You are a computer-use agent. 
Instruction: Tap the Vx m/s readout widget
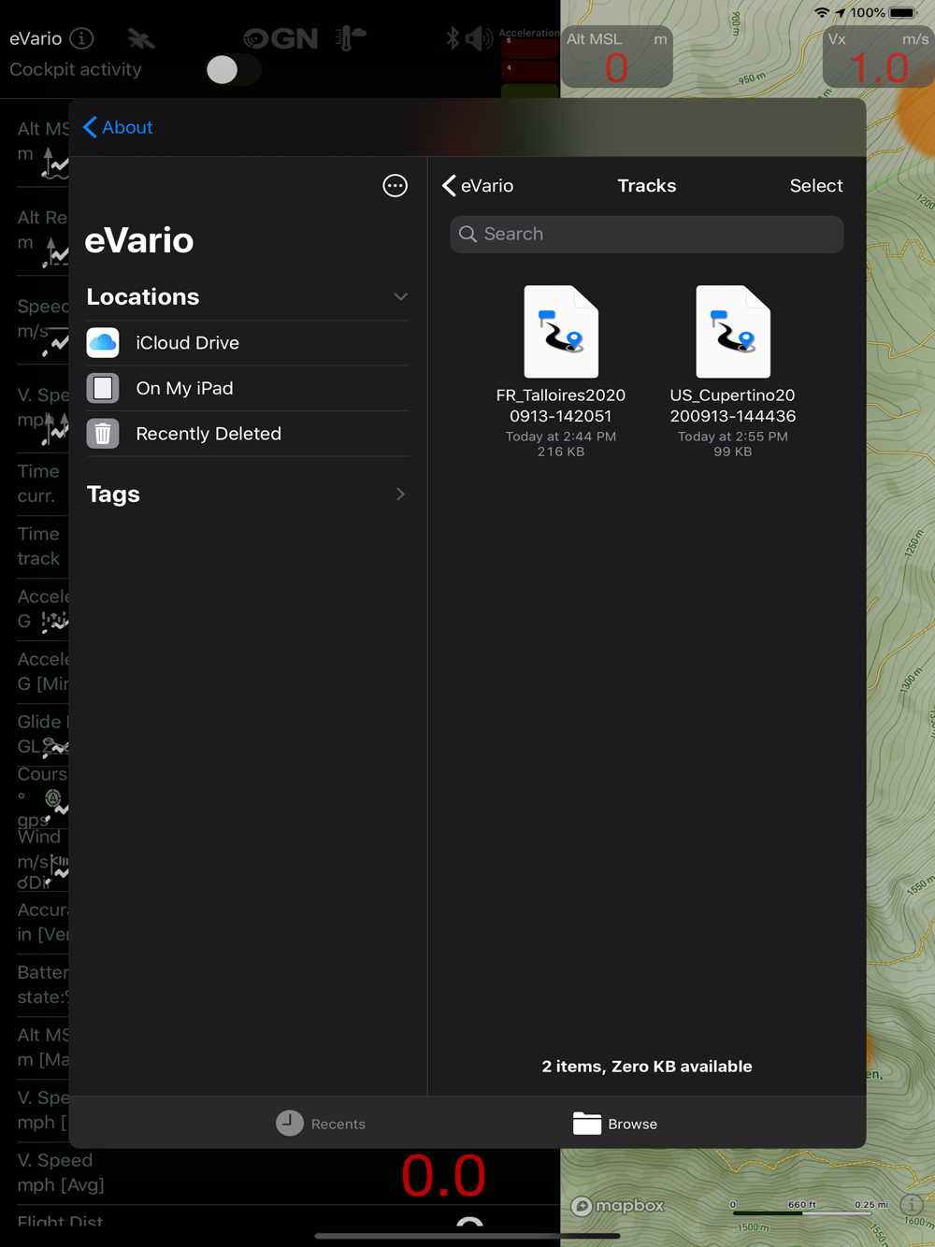[878, 57]
